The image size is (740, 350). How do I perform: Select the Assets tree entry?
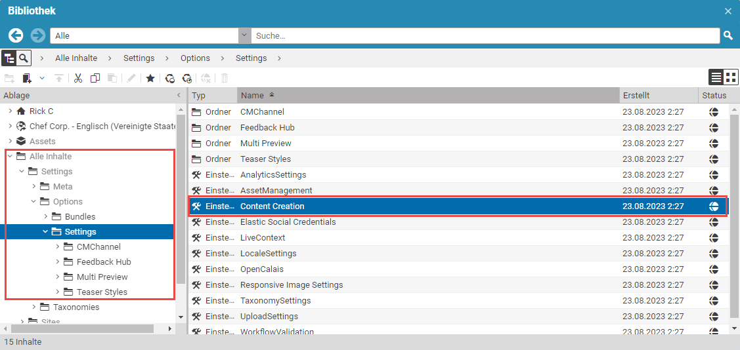coord(42,142)
